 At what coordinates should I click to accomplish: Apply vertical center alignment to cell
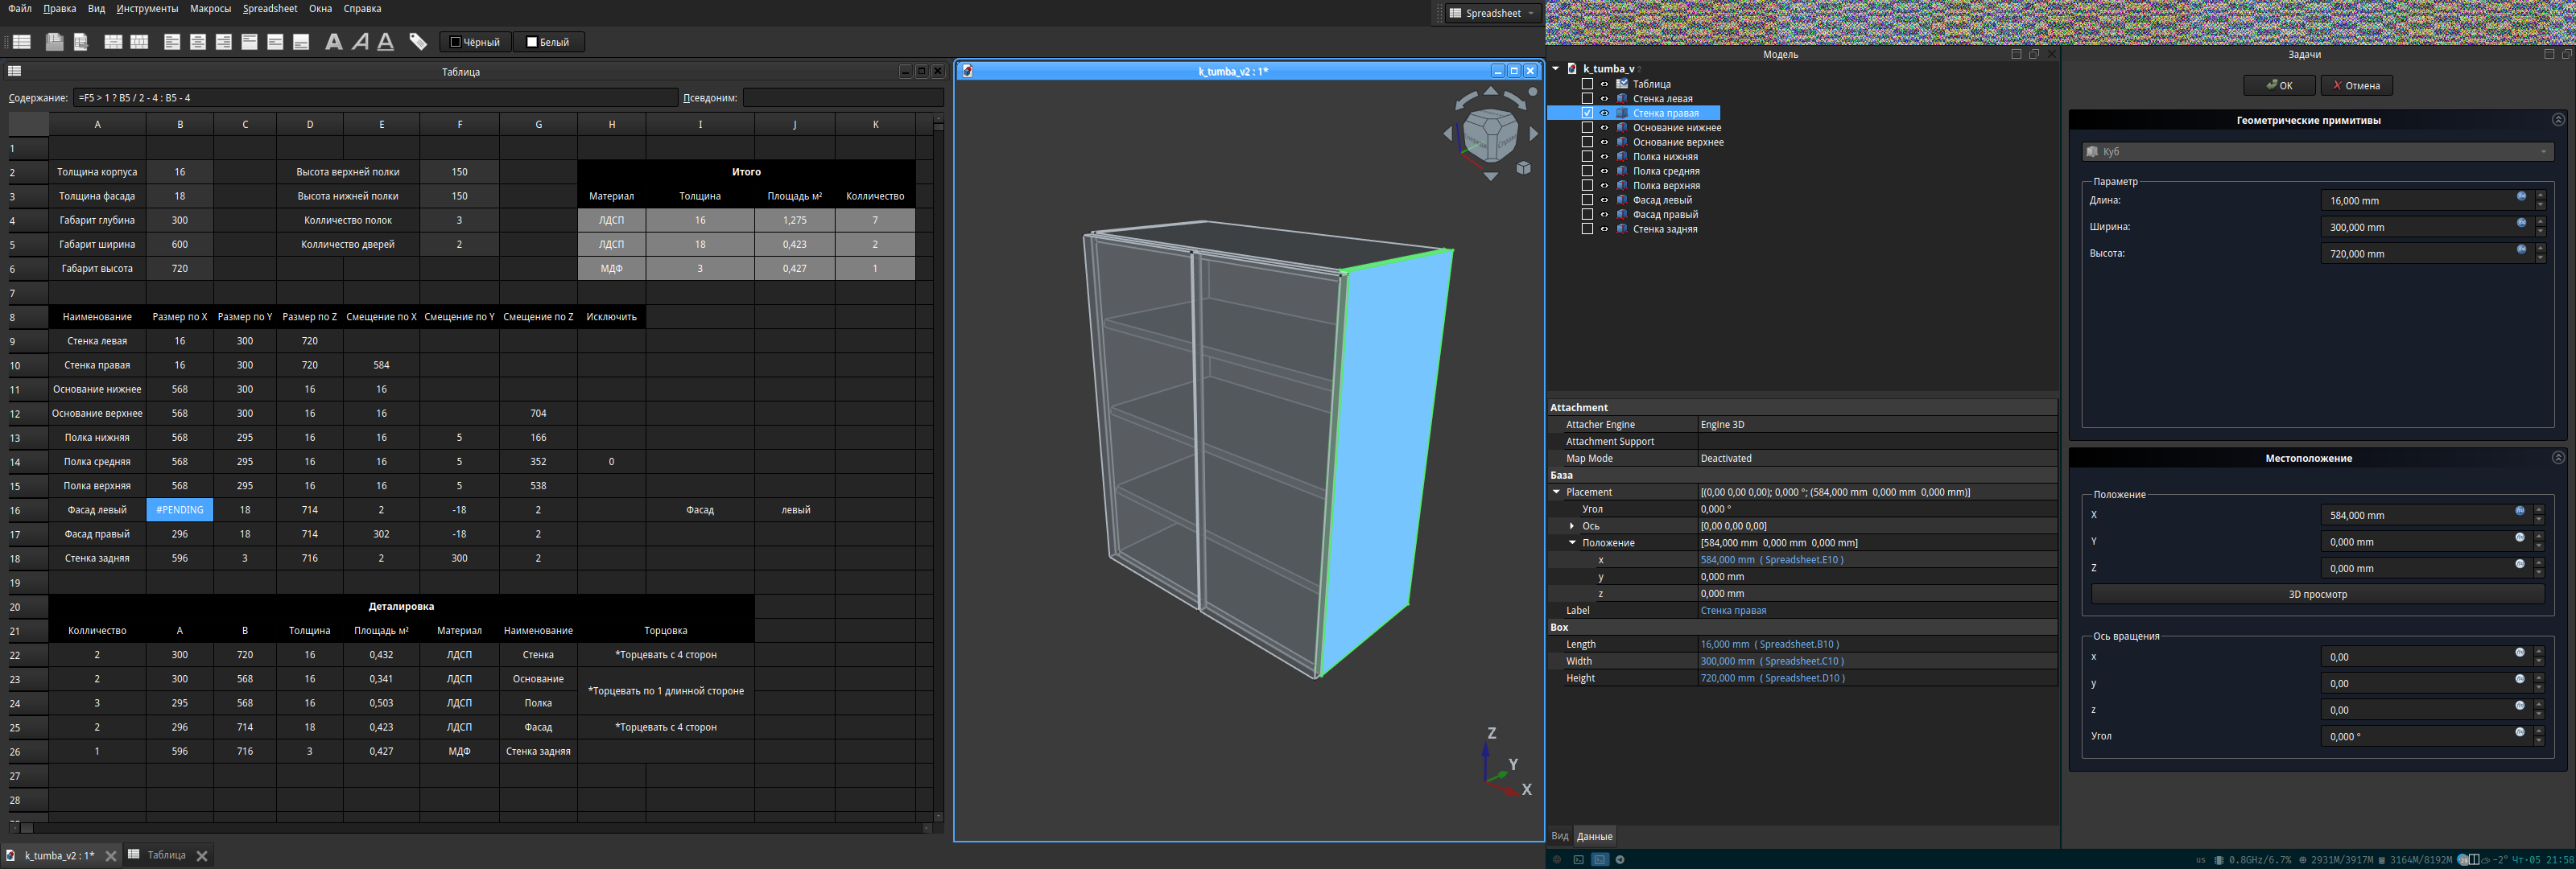point(276,42)
